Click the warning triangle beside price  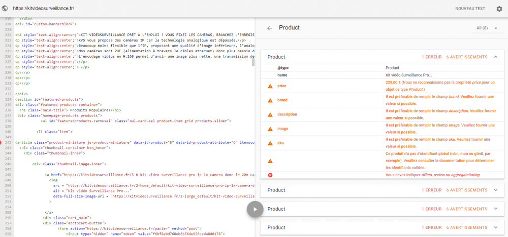pyautogui.click(x=270, y=86)
